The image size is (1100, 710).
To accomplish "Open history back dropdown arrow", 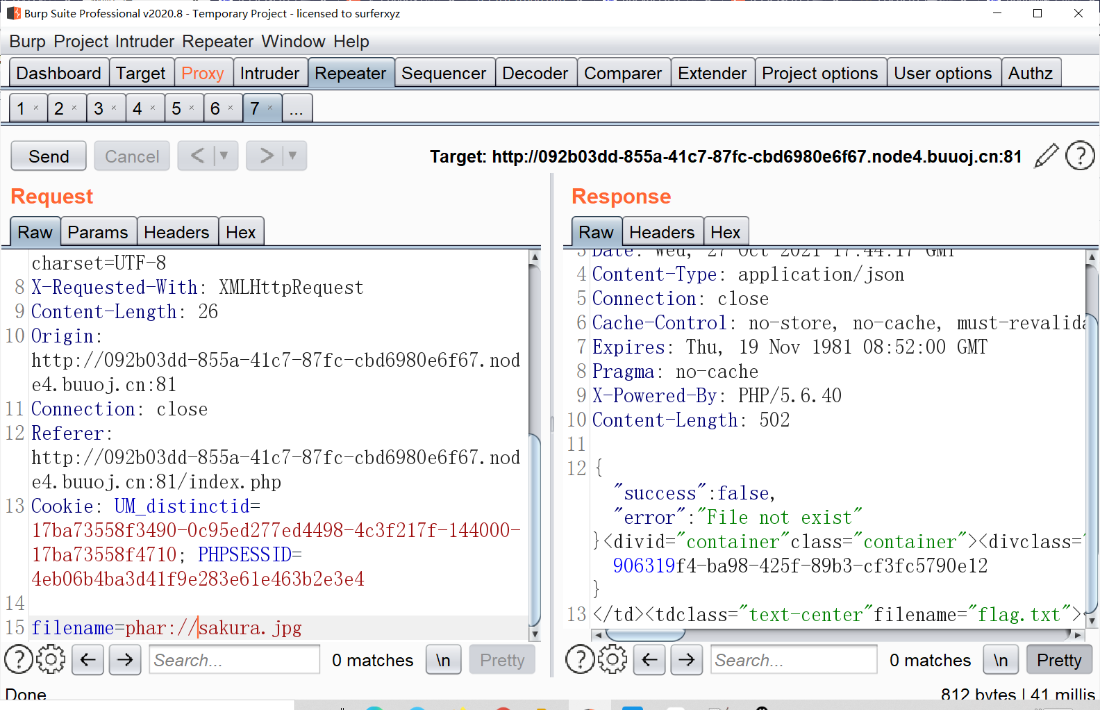I will 224,156.
